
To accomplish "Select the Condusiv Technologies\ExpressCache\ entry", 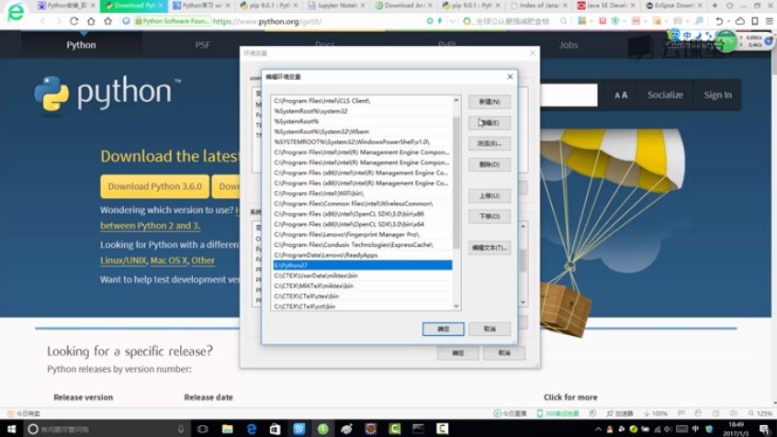I will click(362, 245).
